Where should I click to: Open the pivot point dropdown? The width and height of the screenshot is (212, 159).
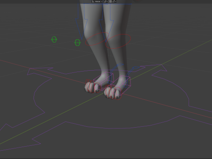click(x=106, y=1)
